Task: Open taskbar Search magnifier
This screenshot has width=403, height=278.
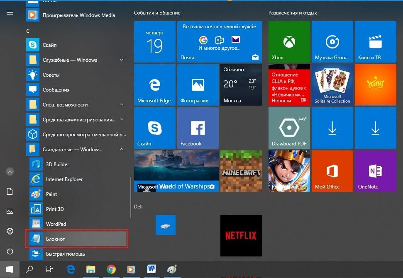Action: 29,269
